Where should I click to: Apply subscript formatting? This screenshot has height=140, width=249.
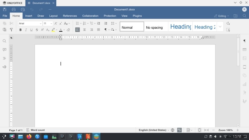point(48,30)
